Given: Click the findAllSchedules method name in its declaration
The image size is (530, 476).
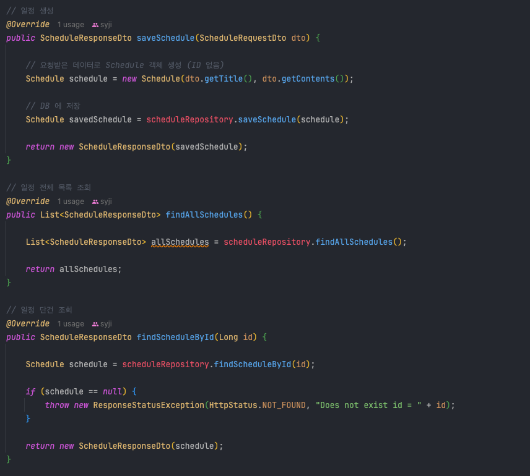Looking at the screenshot, I should tap(204, 215).
